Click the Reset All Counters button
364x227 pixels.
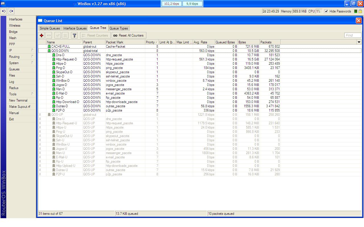click(129, 35)
